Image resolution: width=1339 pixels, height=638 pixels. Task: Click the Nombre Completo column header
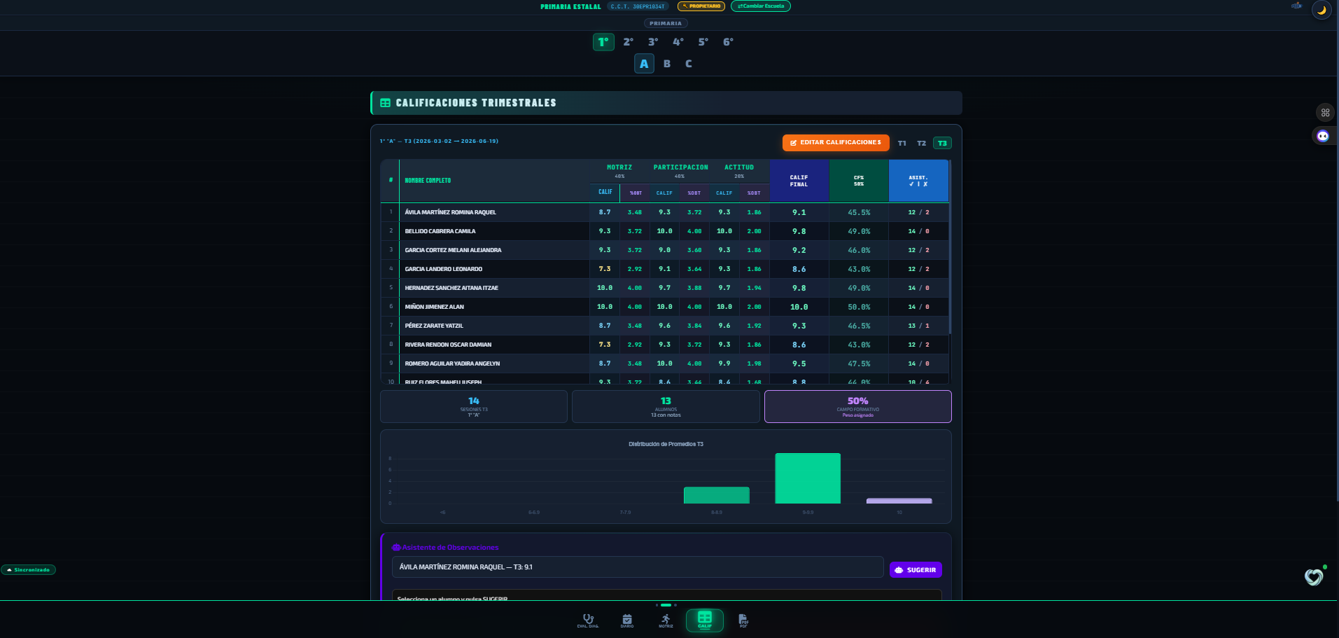[x=494, y=181]
